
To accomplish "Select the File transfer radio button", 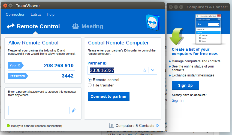I will click(x=90, y=85).
